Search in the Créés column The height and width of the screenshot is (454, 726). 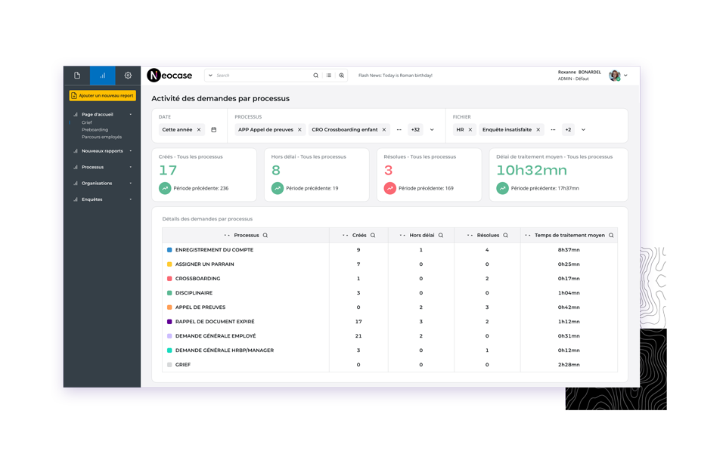click(373, 236)
